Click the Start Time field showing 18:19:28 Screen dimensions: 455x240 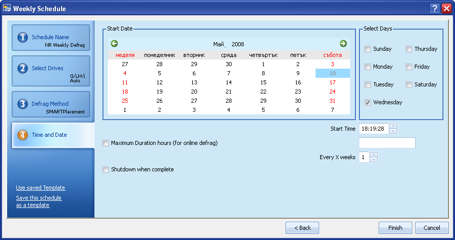click(374, 129)
